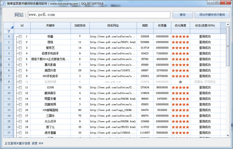Sort by 关键字 column header
Screen dimensions: 233x149
tap(51, 26)
